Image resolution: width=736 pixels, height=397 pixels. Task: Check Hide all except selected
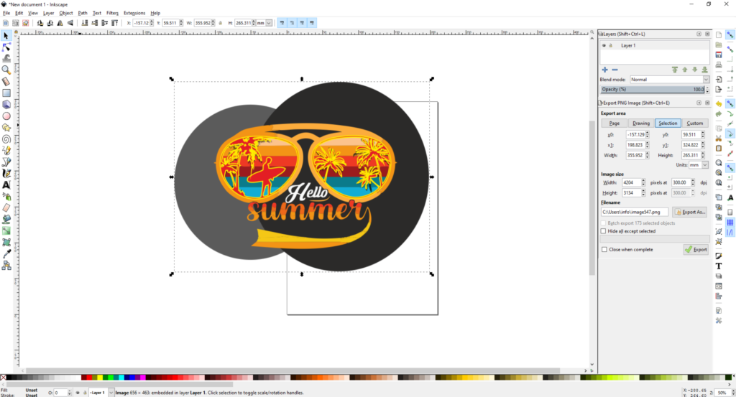point(603,231)
